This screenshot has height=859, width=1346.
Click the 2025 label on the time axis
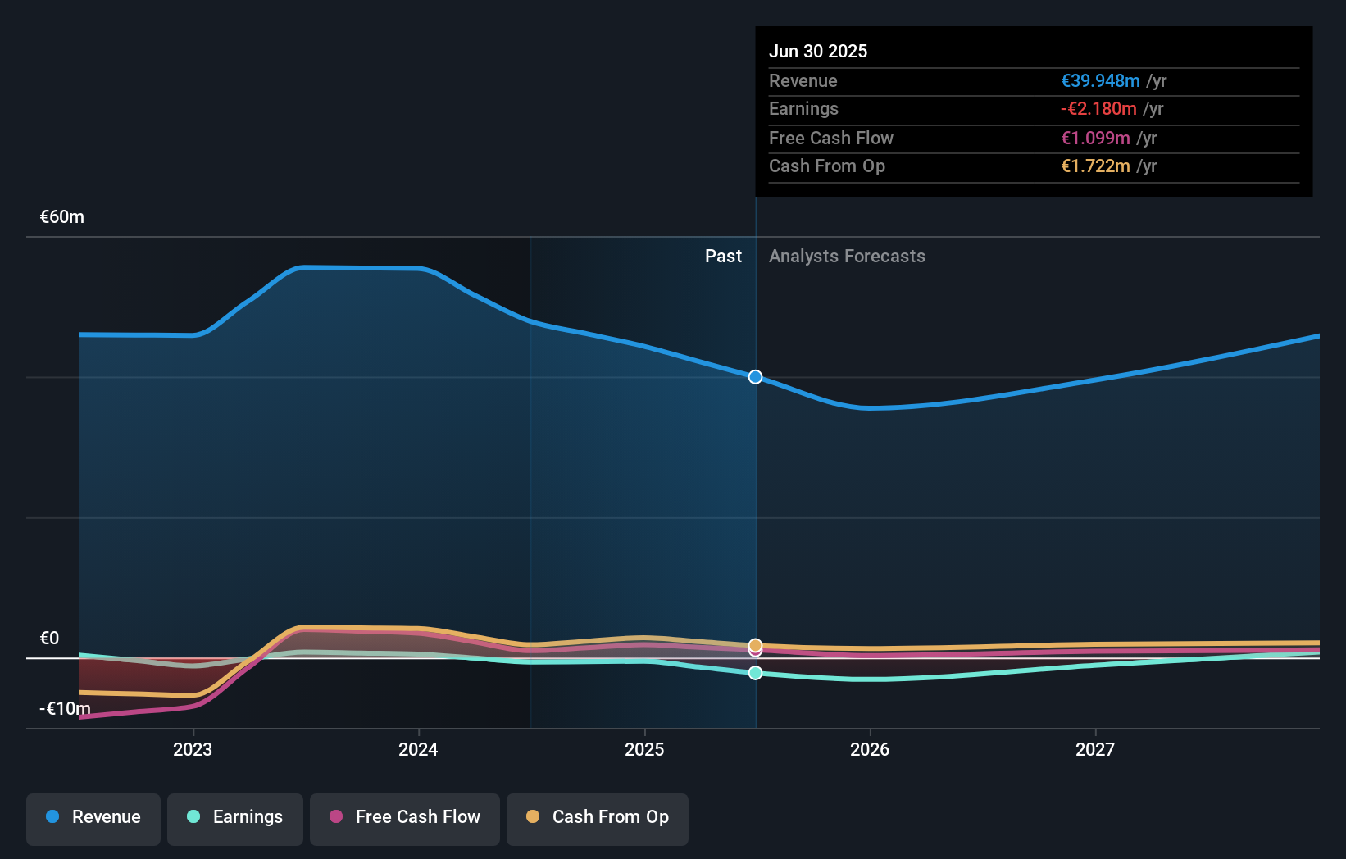[644, 748]
